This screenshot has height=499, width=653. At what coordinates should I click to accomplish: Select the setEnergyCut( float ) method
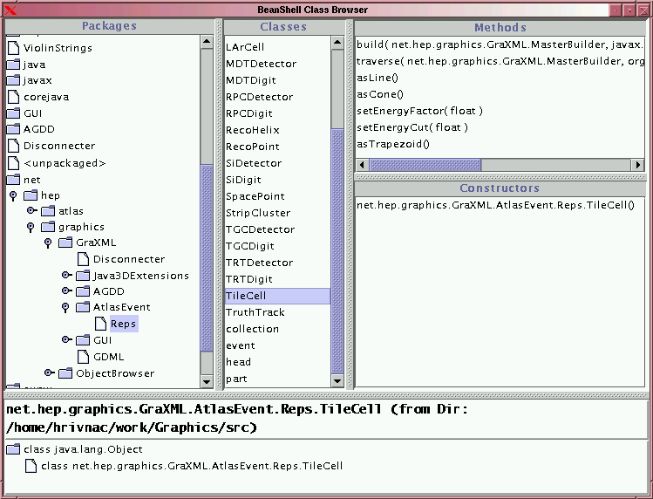coord(412,127)
